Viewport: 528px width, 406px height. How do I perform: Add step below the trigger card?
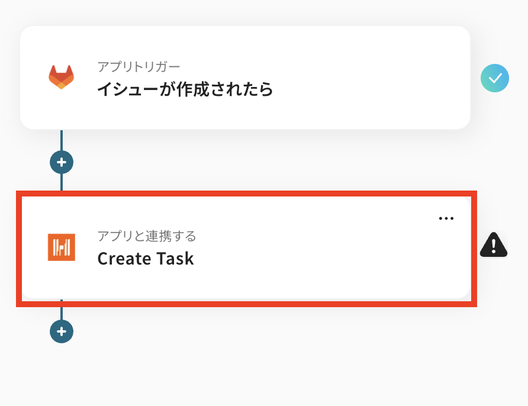click(62, 162)
